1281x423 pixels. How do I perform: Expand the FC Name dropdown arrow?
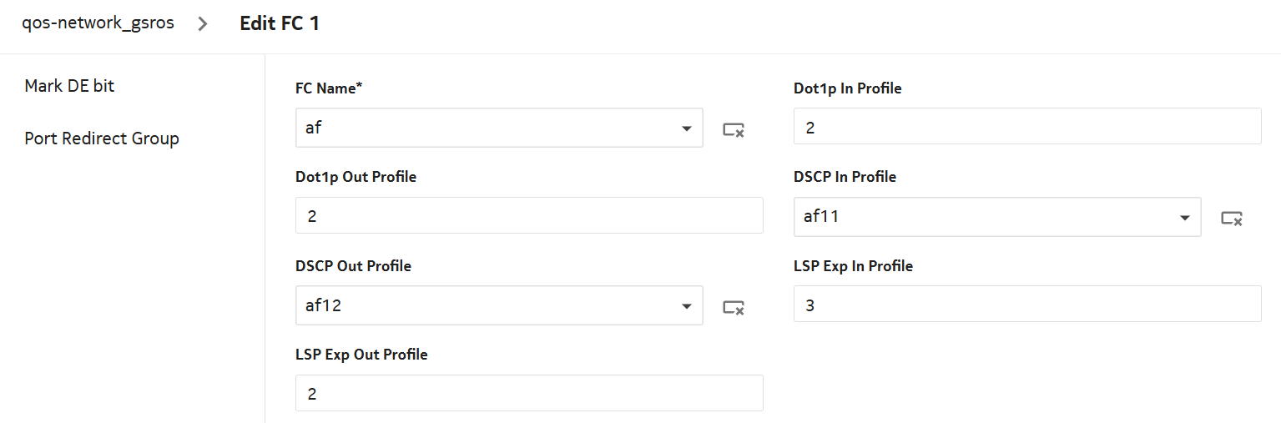coord(686,128)
